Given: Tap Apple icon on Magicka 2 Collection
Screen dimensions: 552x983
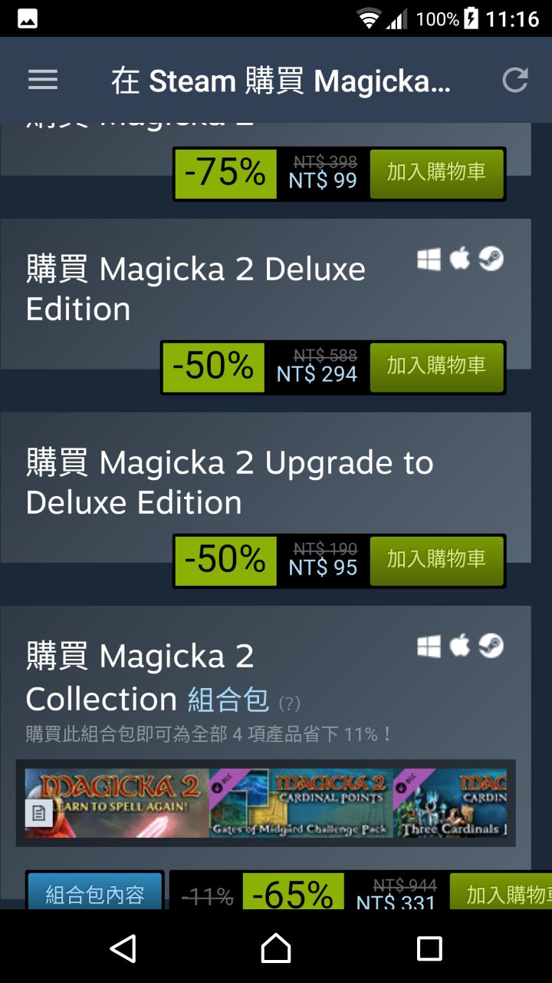Looking at the screenshot, I should pos(460,647).
